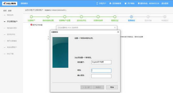
Task: Focus the 确认密码 confirm password input
Action: [101, 76]
